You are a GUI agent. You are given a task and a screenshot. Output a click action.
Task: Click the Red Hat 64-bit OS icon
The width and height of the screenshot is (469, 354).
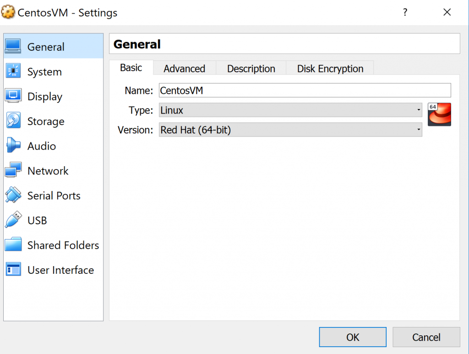tap(439, 114)
